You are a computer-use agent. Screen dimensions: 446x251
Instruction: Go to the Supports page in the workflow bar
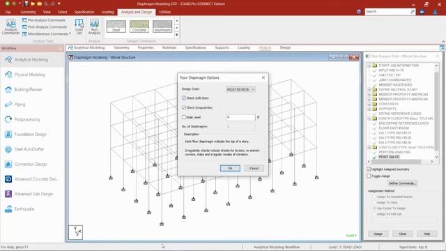pyautogui.click(x=222, y=48)
